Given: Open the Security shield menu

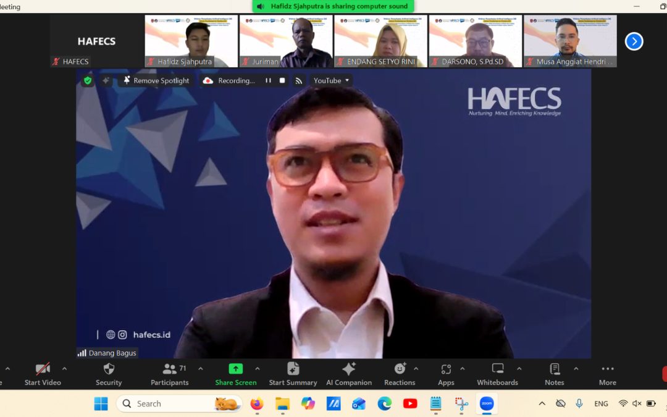Looking at the screenshot, I should point(109,374).
